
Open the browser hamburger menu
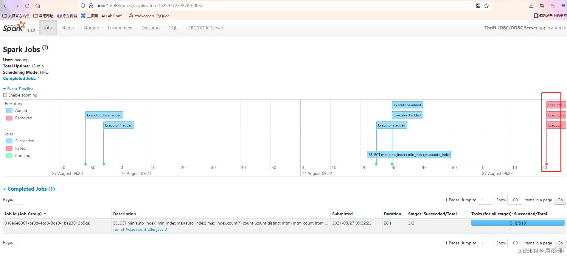coord(563,6)
